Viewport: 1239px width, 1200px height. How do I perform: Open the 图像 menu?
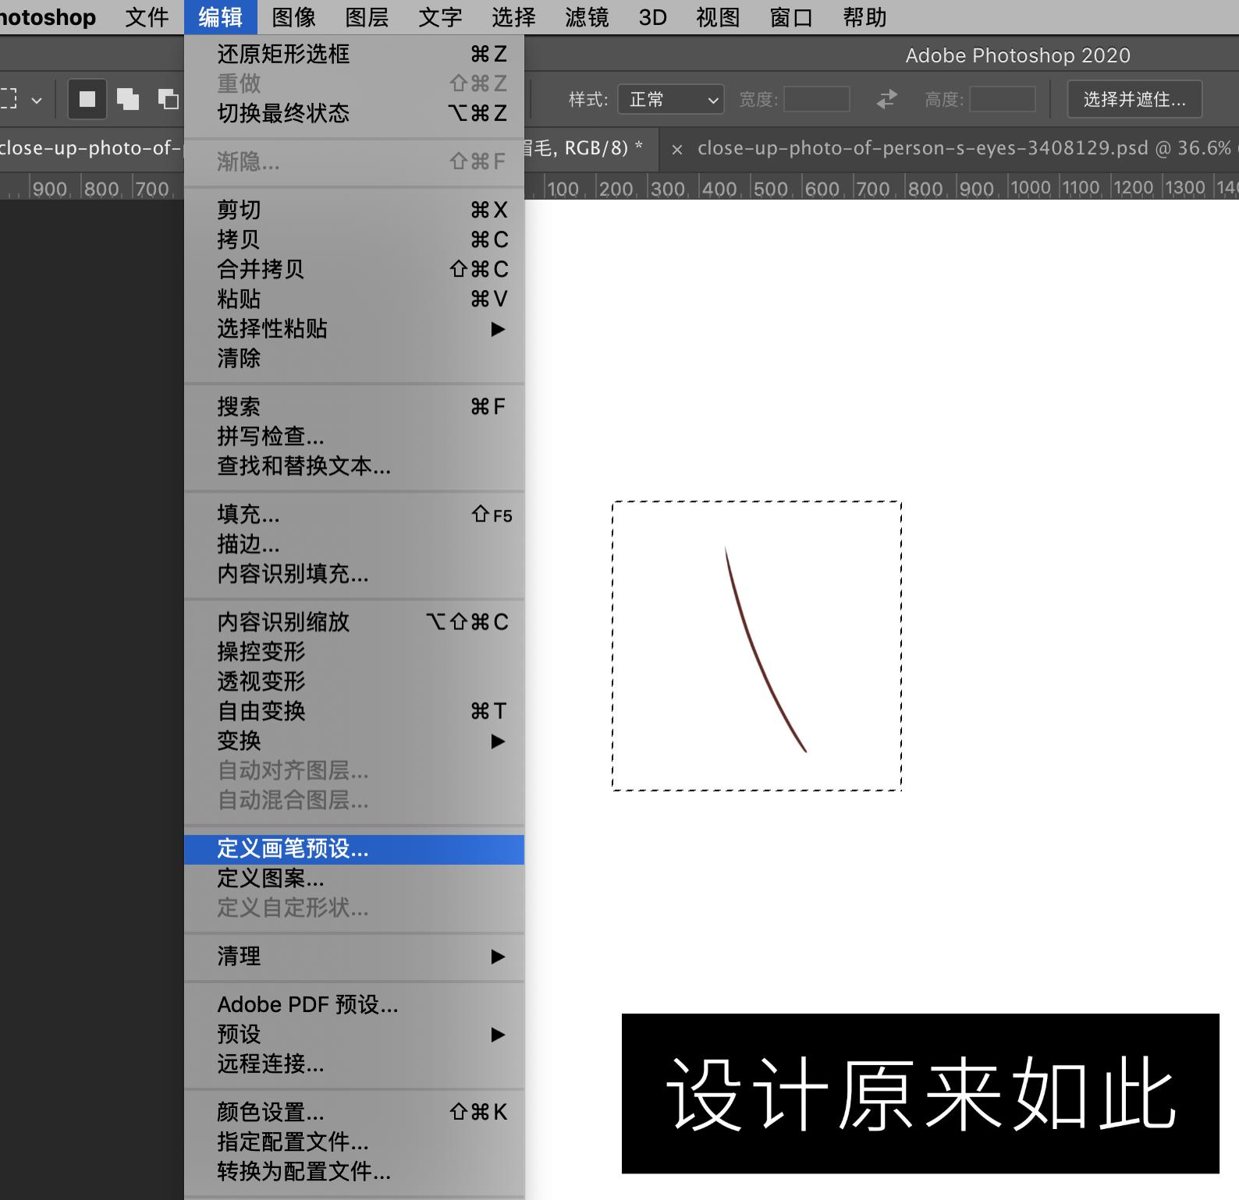coord(293,17)
